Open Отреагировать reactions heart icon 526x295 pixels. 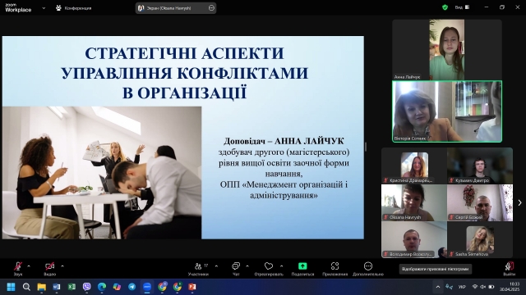pos(269,266)
